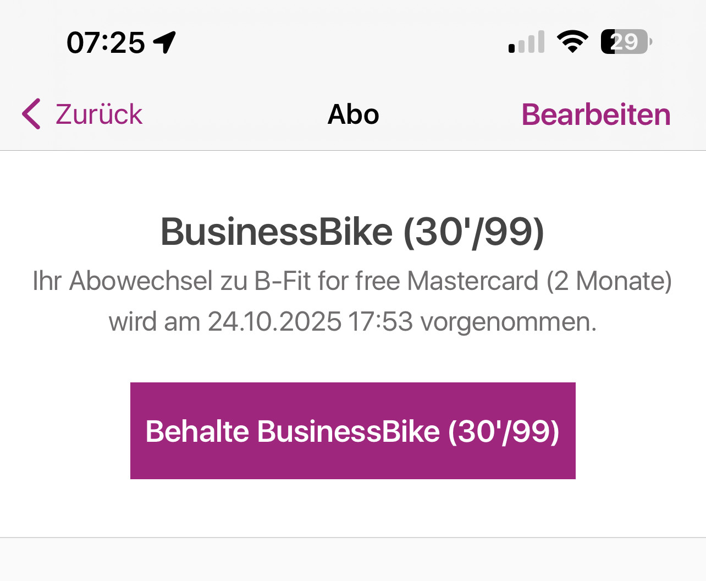706x581 pixels.
Task: Tap the (2 Monate) duration text
Action: click(609, 281)
